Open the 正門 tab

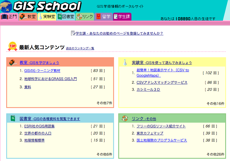9,17
